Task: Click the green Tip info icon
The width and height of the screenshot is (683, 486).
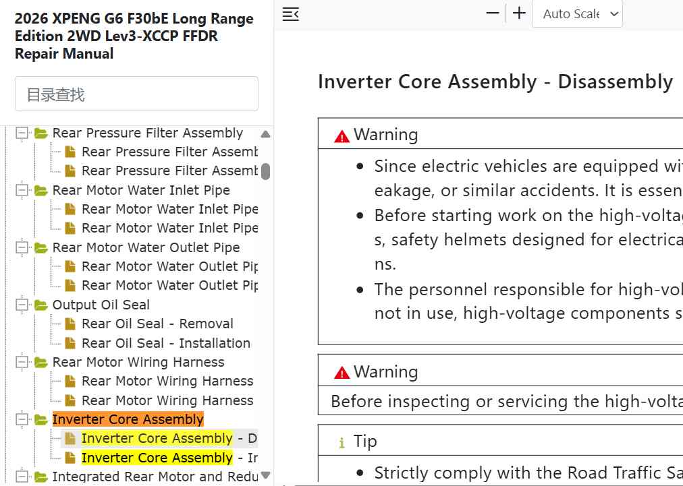Action: click(x=342, y=443)
